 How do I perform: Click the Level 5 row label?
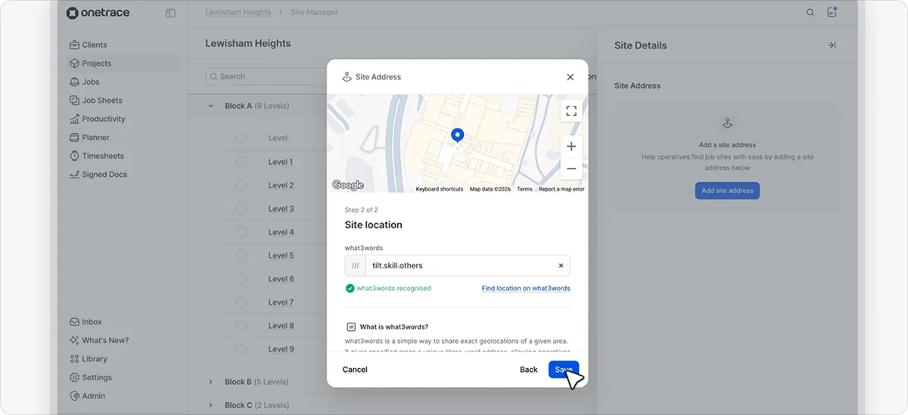[x=281, y=256]
